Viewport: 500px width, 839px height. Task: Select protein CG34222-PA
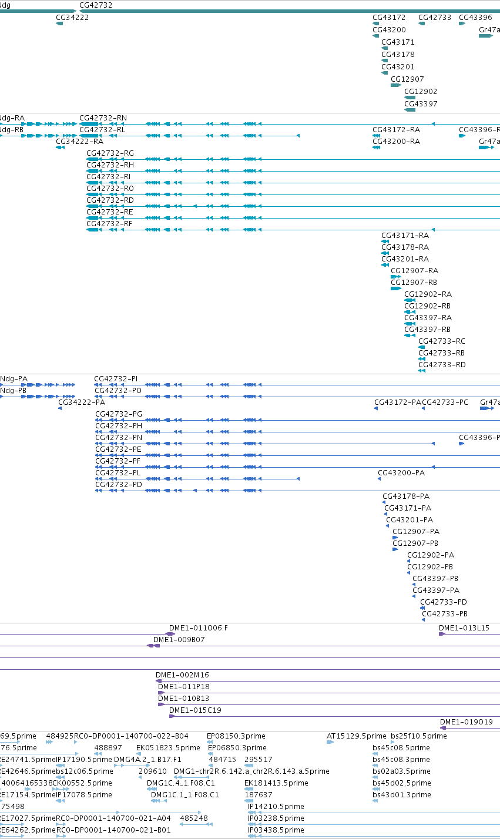(82, 402)
